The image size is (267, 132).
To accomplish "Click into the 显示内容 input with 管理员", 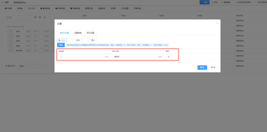I will (137, 57).
